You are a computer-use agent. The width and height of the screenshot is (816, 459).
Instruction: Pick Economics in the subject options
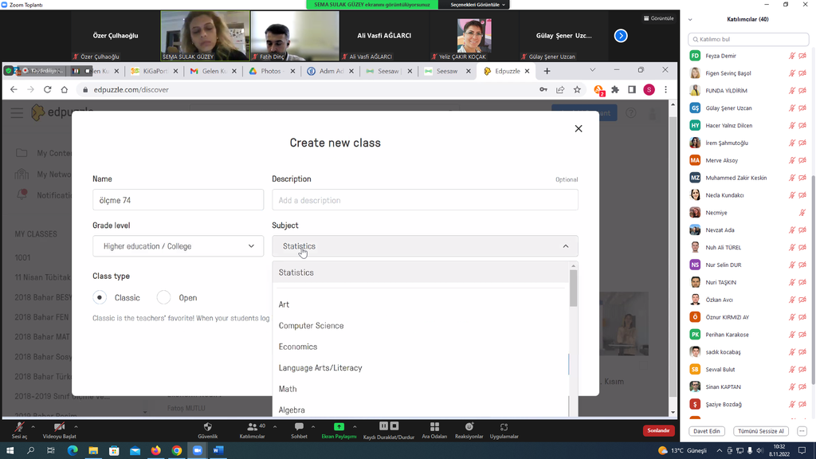[x=297, y=347]
